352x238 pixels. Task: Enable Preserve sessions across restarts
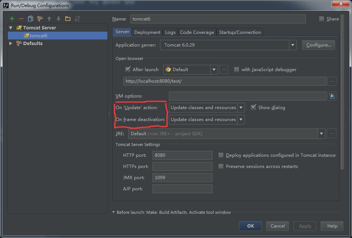click(221, 166)
